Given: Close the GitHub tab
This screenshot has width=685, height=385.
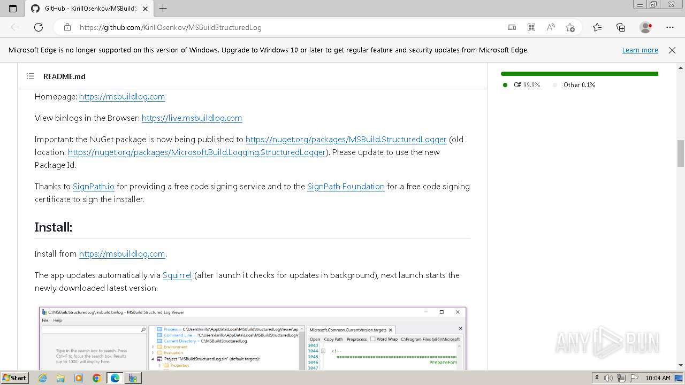Looking at the screenshot, I should (x=145, y=9).
